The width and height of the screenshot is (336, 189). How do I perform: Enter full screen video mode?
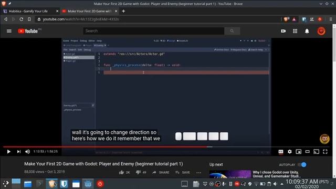(x=325, y=152)
